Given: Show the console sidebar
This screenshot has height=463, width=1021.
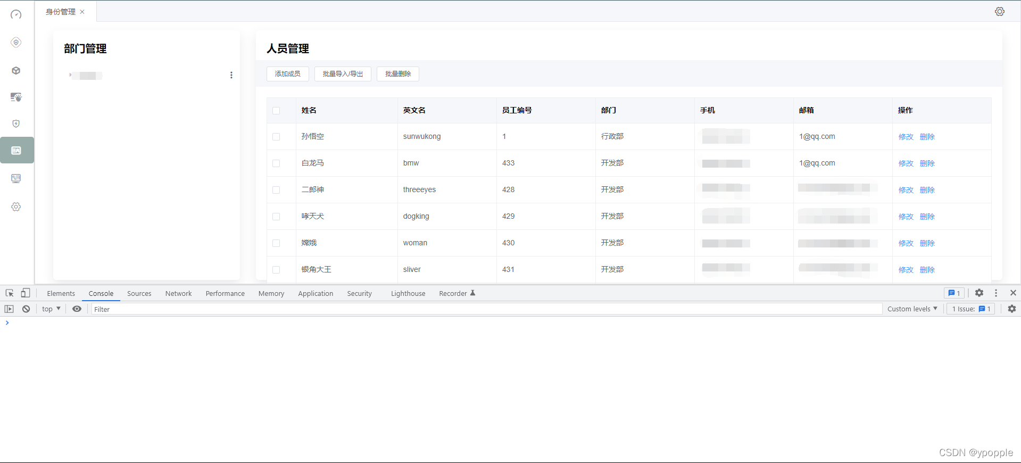Looking at the screenshot, I should 9,309.
